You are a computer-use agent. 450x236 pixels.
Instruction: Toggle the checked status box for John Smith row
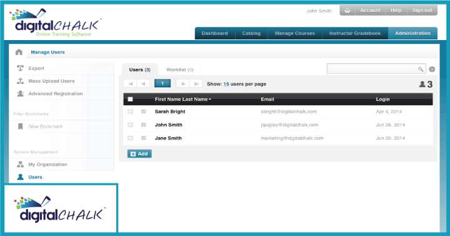(x=144, y=125)
